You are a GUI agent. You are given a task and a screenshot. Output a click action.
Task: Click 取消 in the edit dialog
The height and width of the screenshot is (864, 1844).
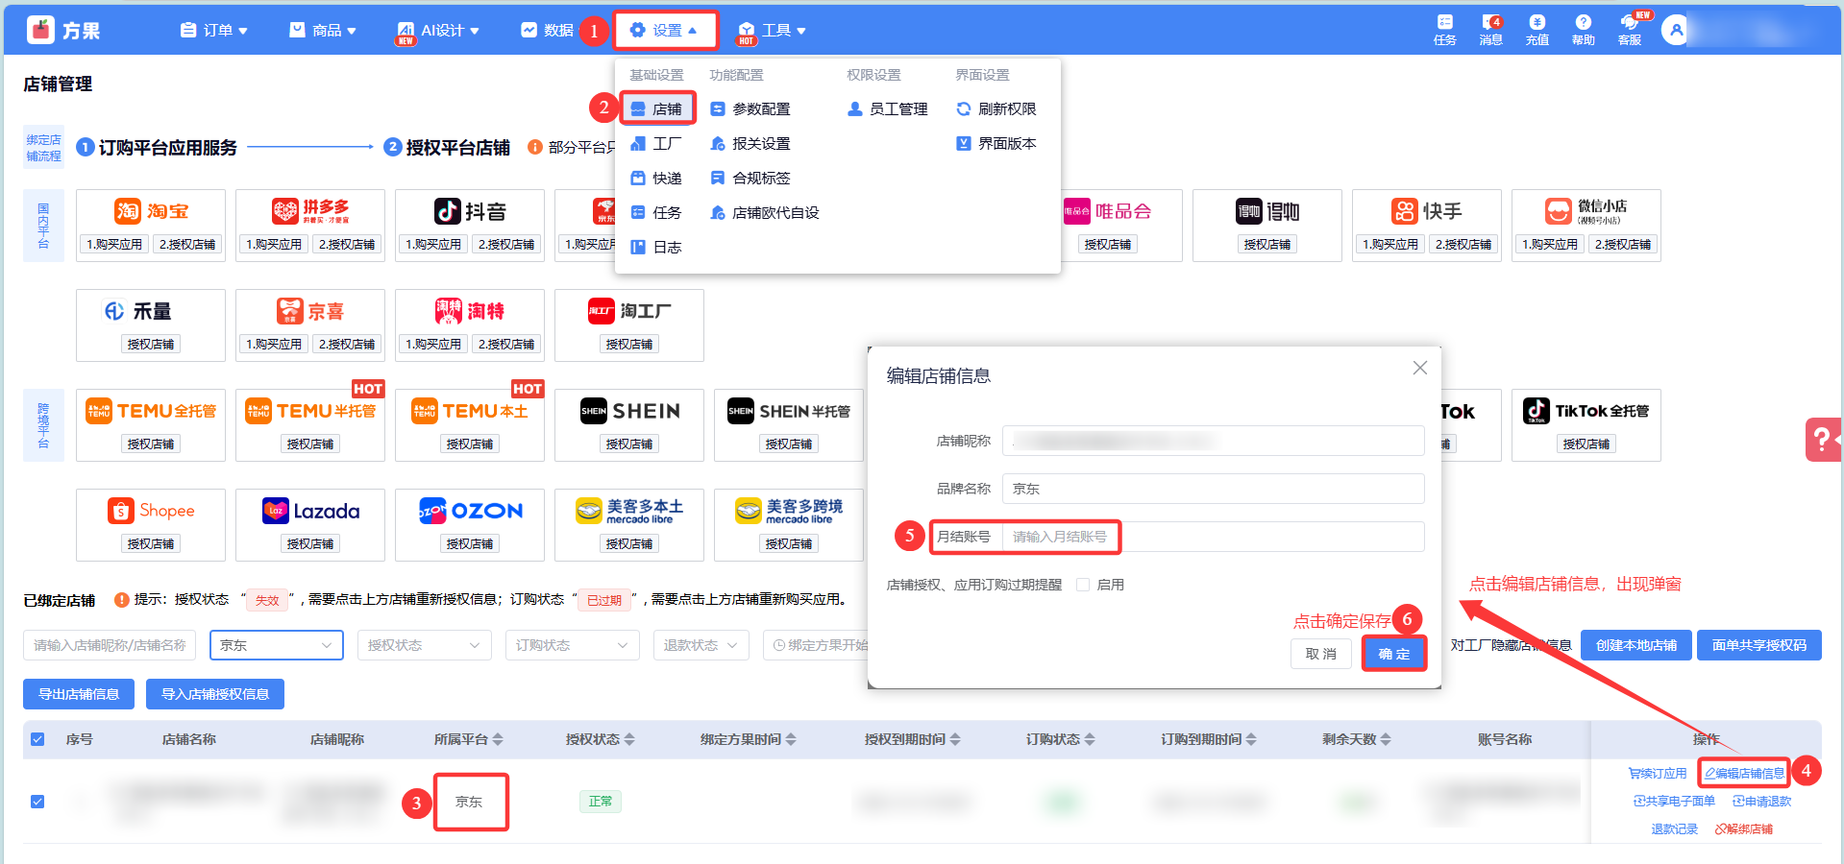[1321, 654]
